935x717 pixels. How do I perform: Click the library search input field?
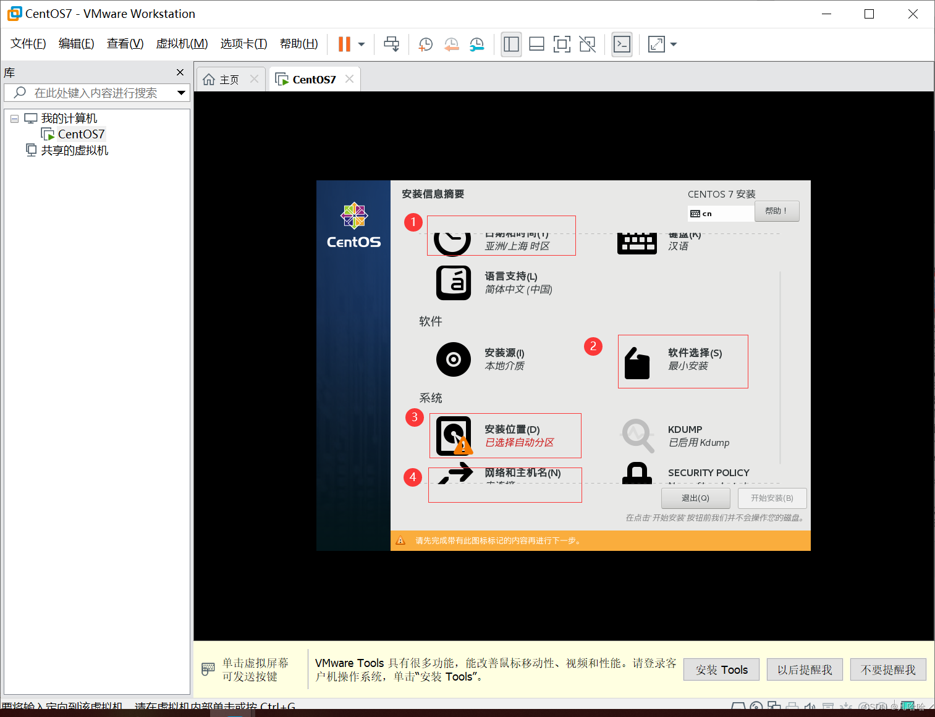(x=93, y=93)
